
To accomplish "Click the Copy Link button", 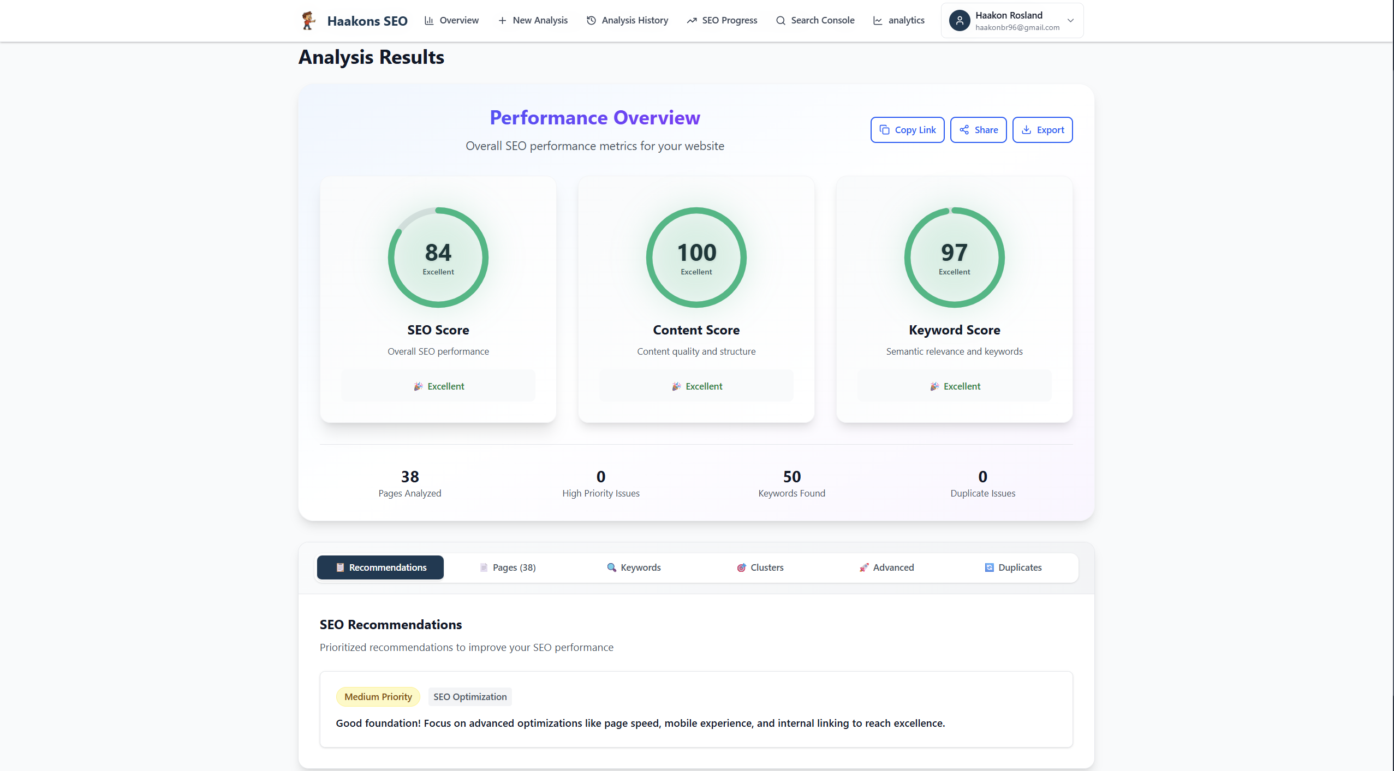I will 907,130.
